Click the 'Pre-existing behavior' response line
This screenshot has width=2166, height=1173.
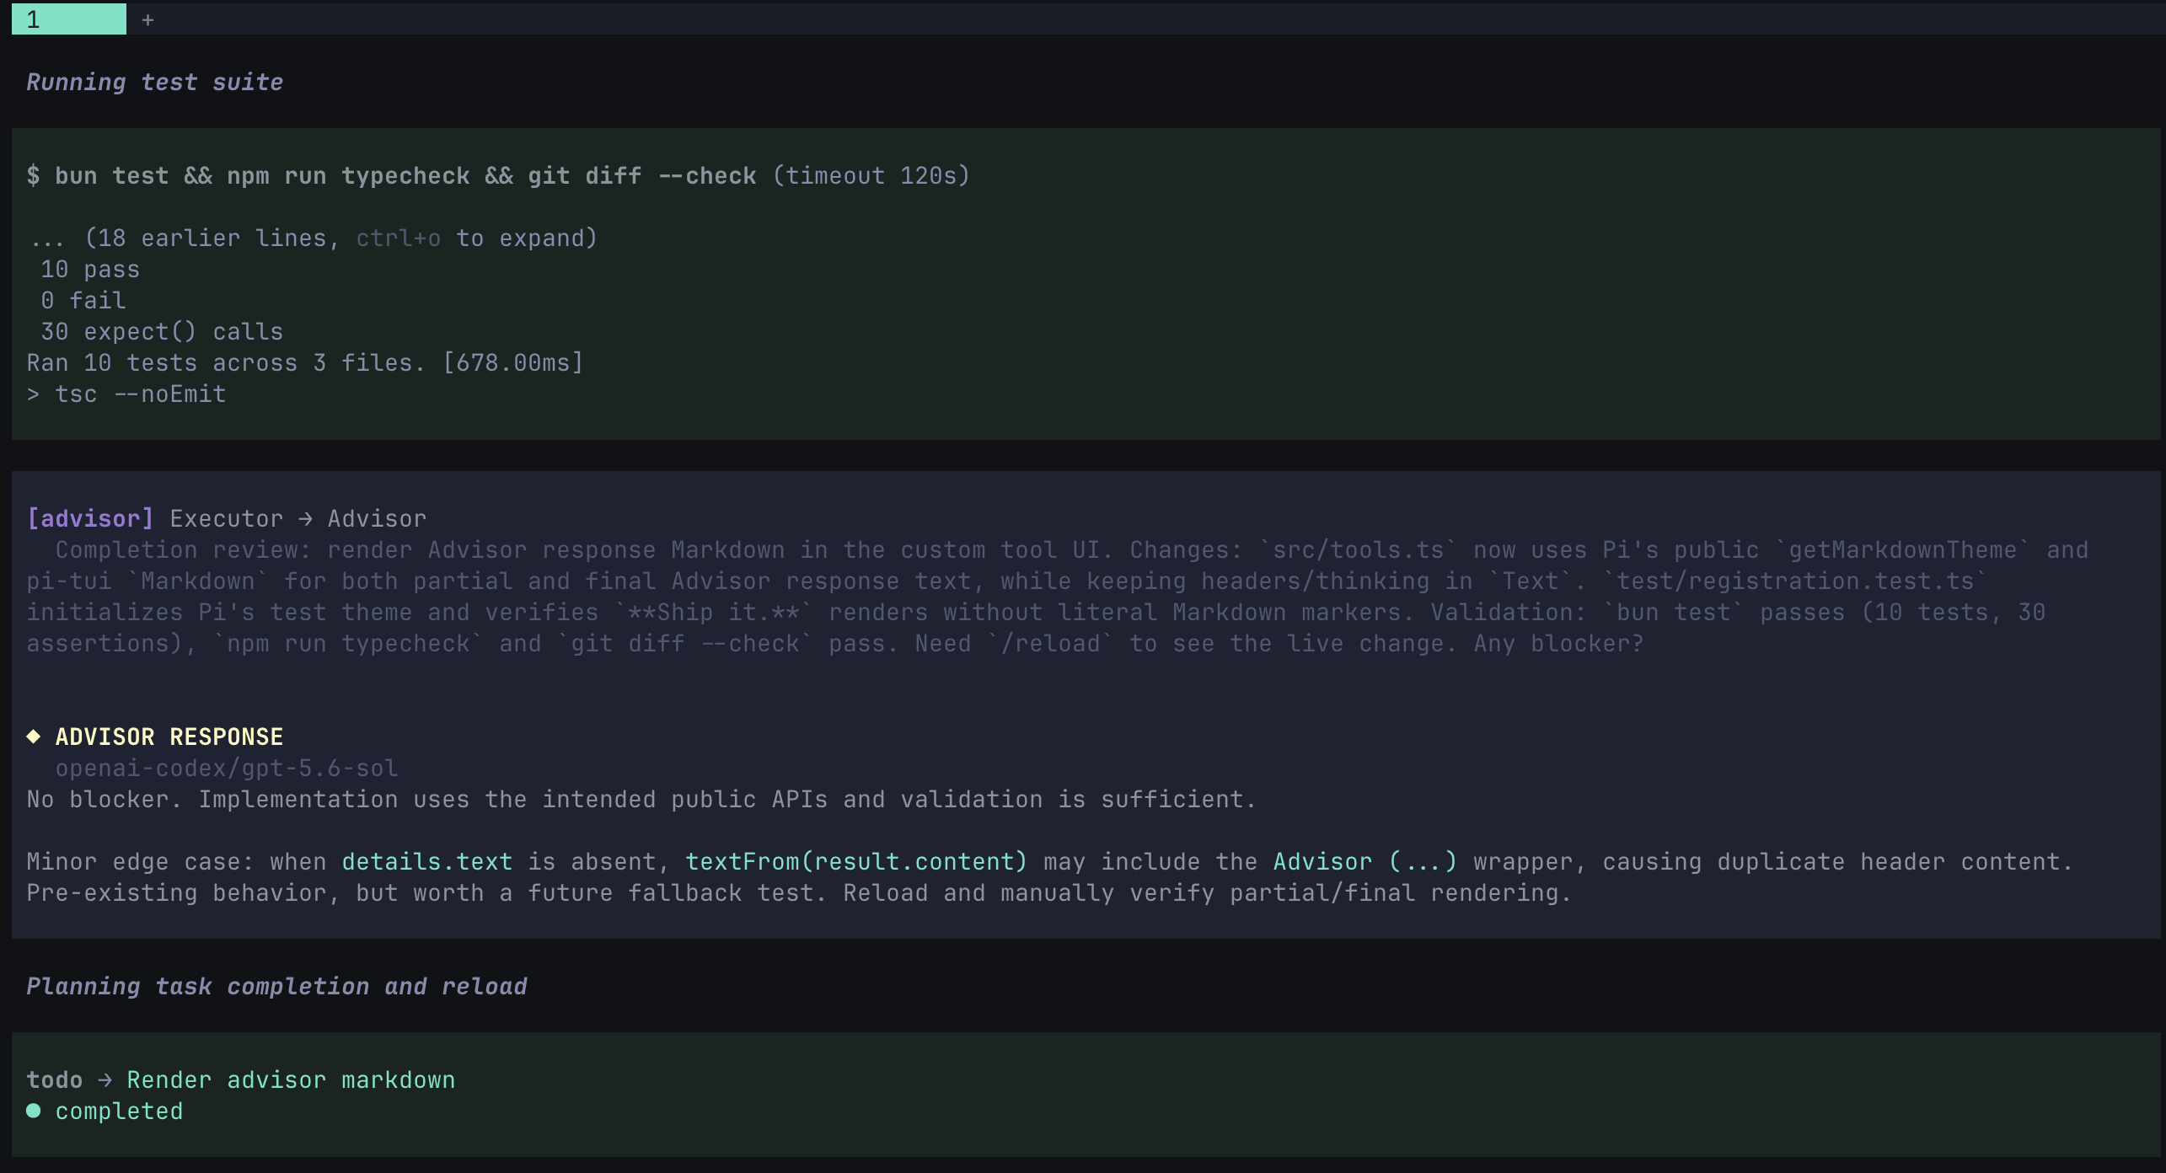click(x=799, y=892)
